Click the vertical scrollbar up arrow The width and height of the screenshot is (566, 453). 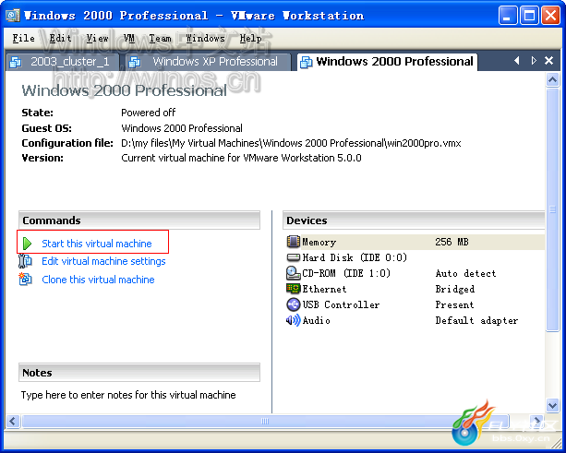coord(552,79)
